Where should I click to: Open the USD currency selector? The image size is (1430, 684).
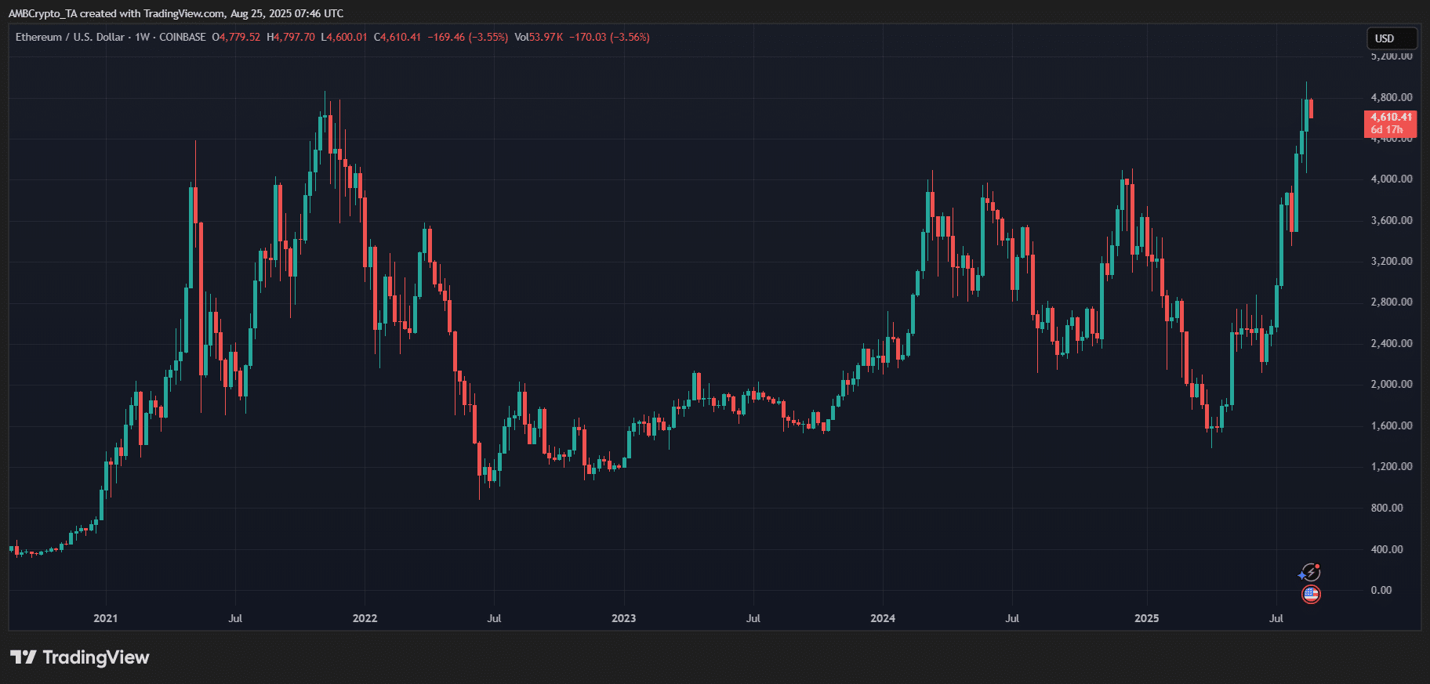(x=1392, y=38)
